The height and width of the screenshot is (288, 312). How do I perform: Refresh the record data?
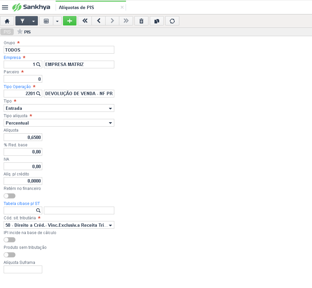click(172, 21)
